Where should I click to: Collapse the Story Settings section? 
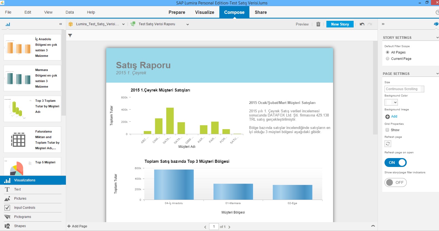pos(437,38)
